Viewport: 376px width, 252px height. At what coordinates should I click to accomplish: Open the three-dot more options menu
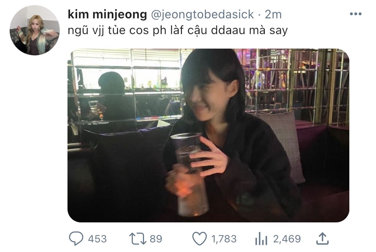(356, 14)
